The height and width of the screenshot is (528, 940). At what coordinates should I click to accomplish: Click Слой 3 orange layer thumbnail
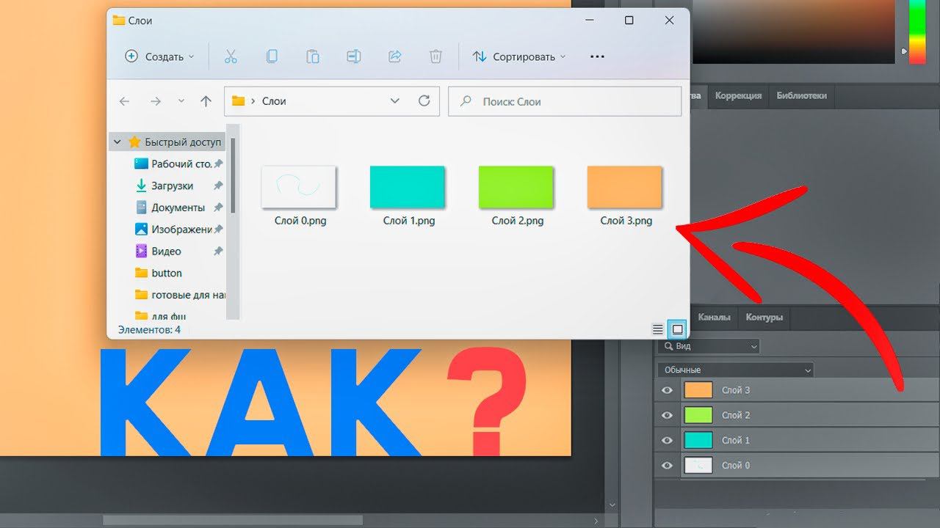698,390
